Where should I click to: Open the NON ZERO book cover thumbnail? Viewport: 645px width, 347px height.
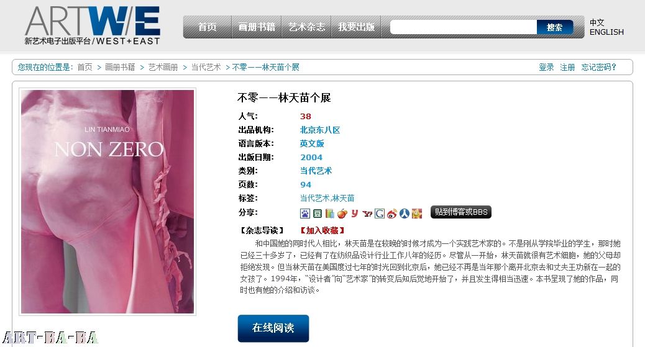pos(107,202)
